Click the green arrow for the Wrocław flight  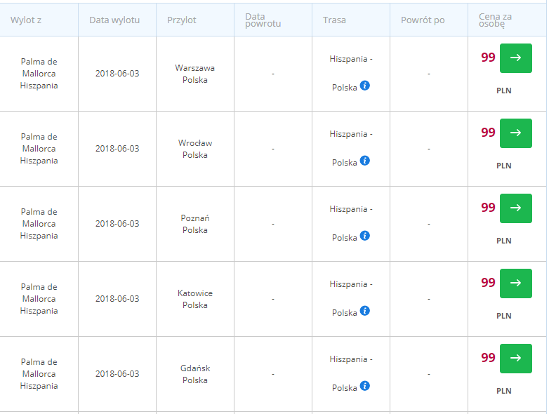(515, 133)
